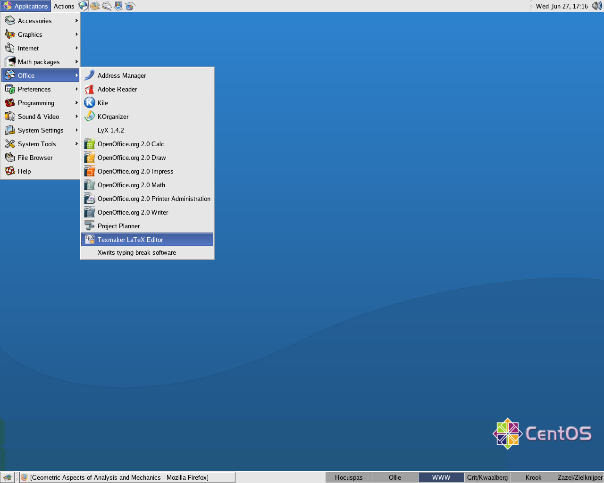Expand the Programming submenu arrow
Image resolution: width=604 pixels, height=483 pixels.
(76, 103)
